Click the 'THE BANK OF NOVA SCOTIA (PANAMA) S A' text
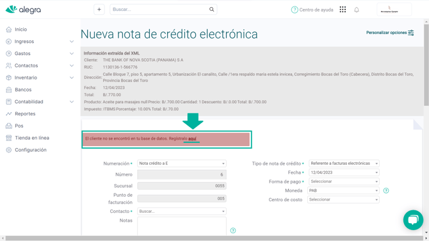The width and height of the screenshot is (429, 241). tap(143, 60)
